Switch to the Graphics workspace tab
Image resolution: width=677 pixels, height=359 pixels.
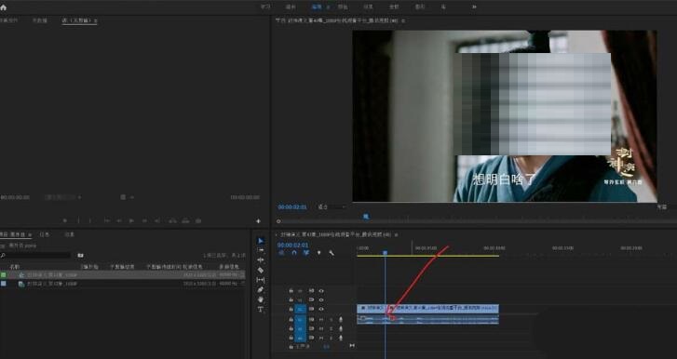(x=420, y=7)
